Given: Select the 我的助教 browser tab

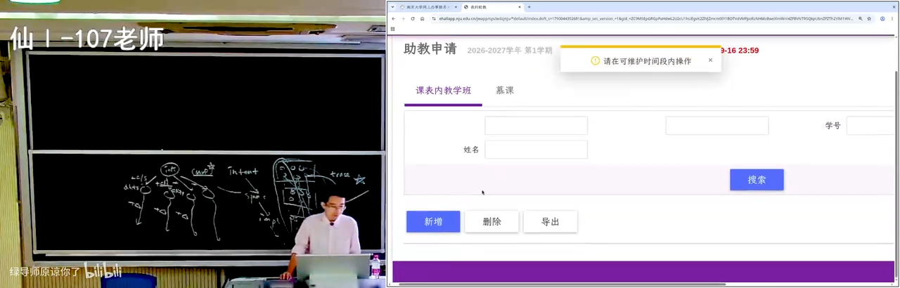Looking at the screenshot, I should (492, 7).
